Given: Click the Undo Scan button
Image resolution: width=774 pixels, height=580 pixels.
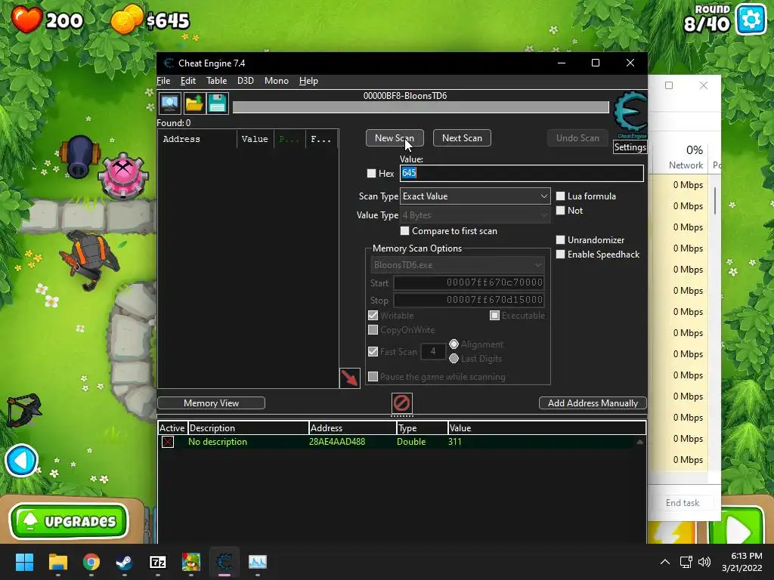Looking at the screenshot, I should [577, 138].
